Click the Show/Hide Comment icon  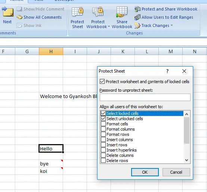coord(19,9)
